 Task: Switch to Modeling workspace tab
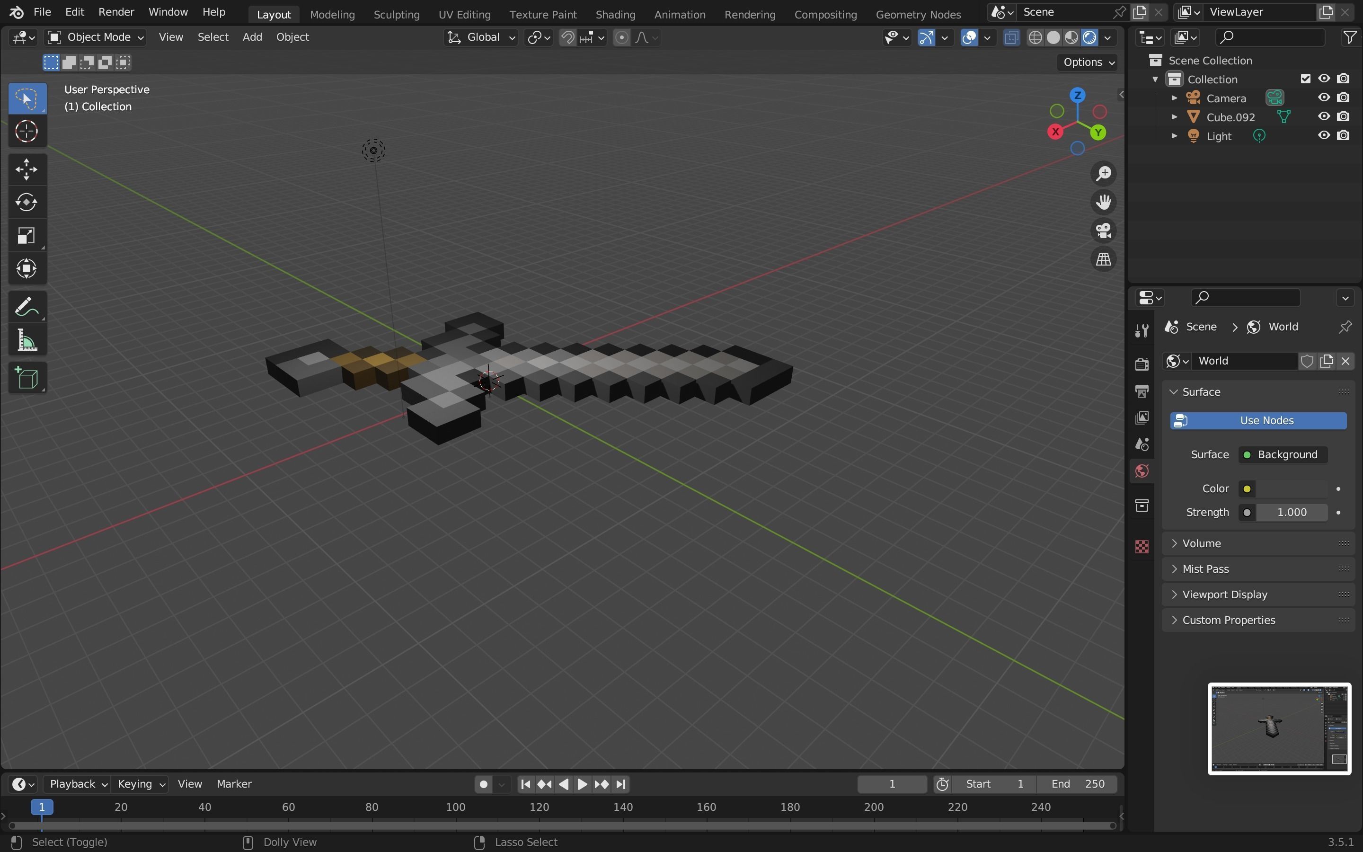(332, 14)
